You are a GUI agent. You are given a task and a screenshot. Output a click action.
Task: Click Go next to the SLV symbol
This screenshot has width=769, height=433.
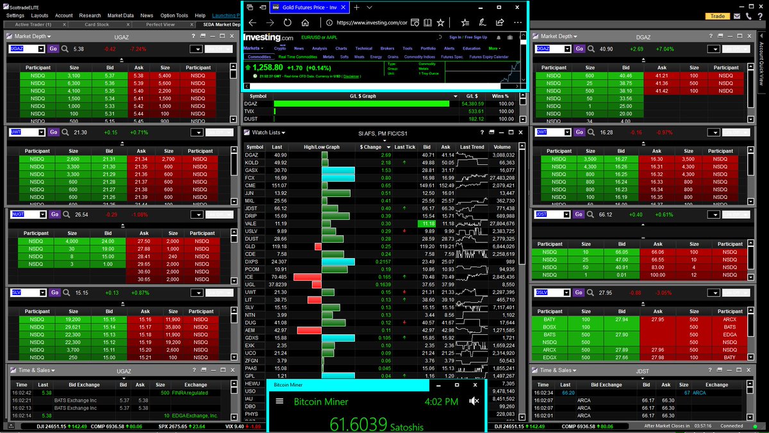click(53, 293)
